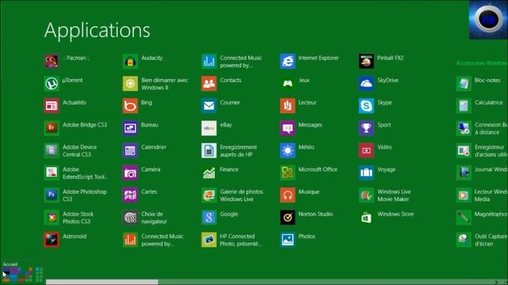Image resolution: width=508 pixels, height=285 pixels.
Task: Launch the eBay app icon
Action: pos(209,128)
